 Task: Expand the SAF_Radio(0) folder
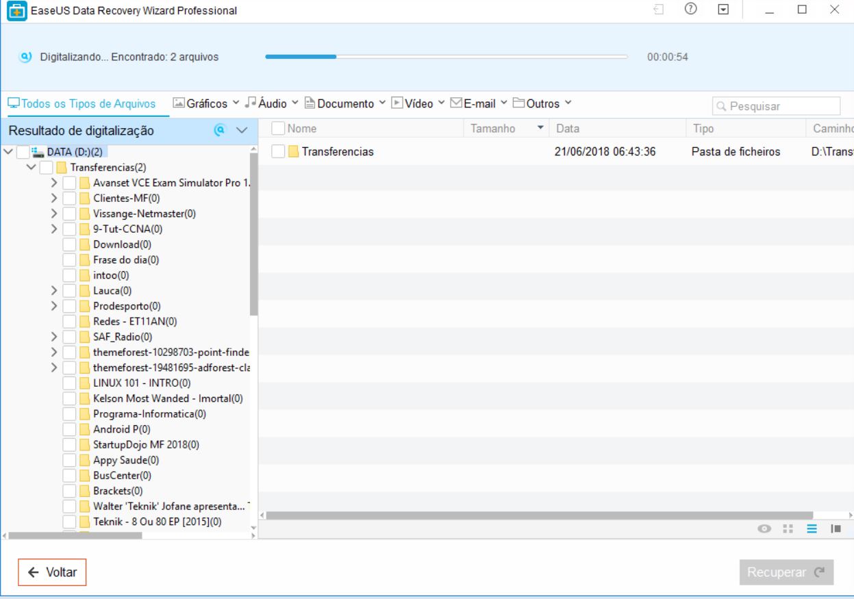coord(54,337)
